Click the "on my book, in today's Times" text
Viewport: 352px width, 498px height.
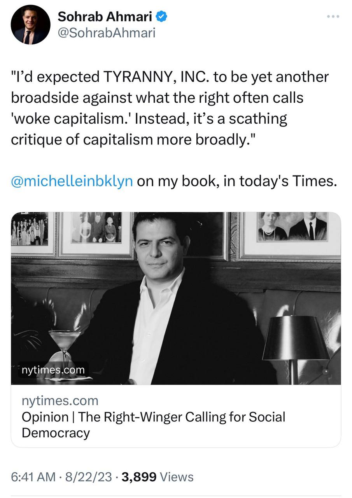236,182
